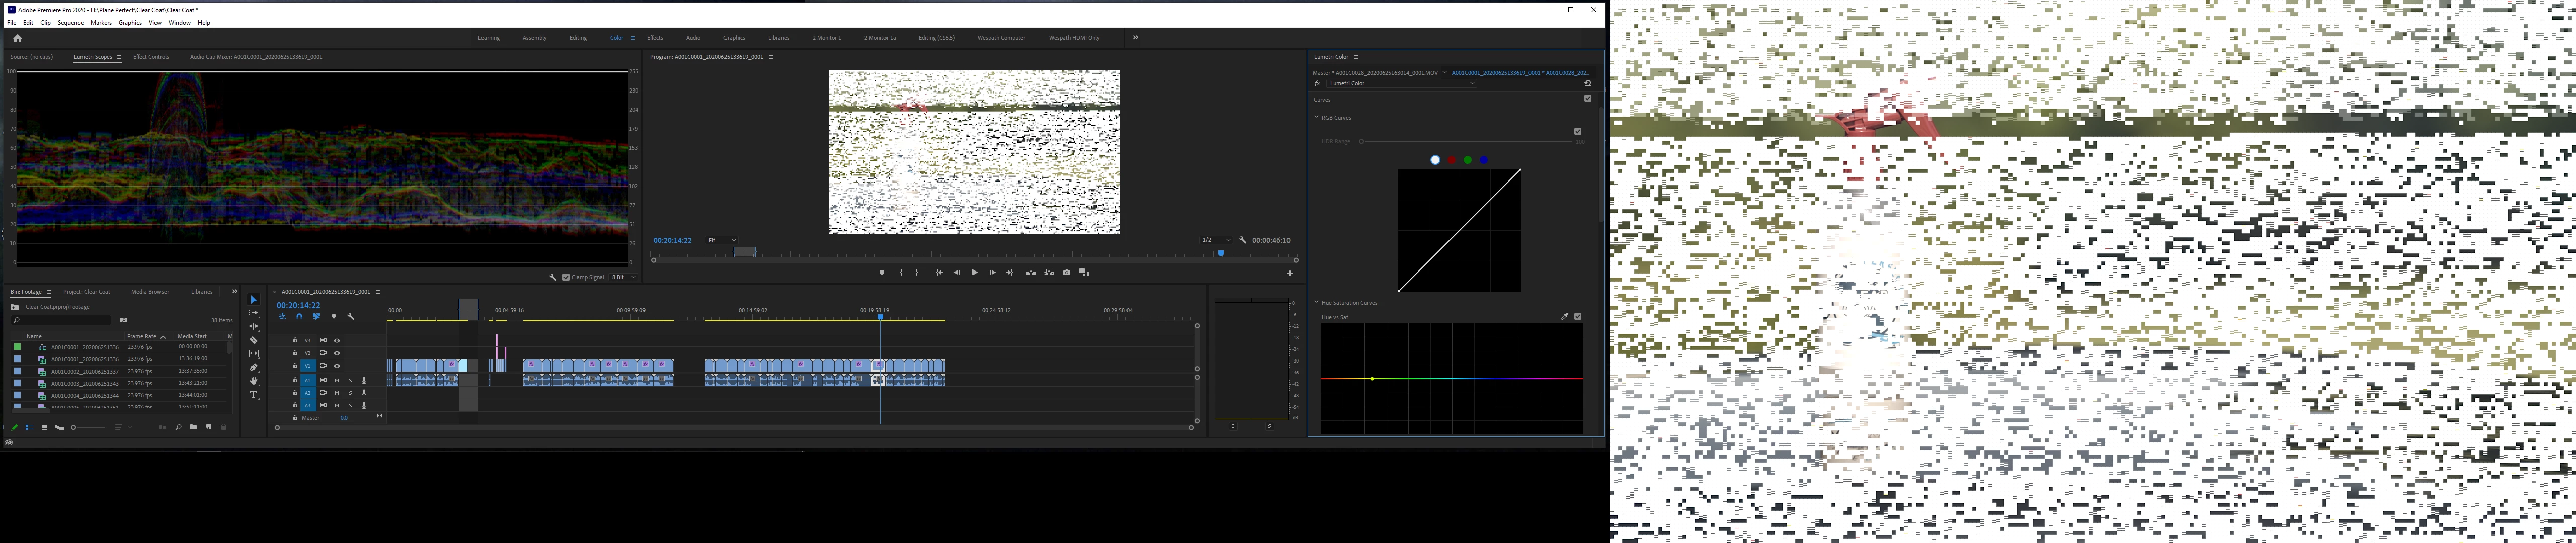
Task: Select the Type tool
Action: [253, 395]
